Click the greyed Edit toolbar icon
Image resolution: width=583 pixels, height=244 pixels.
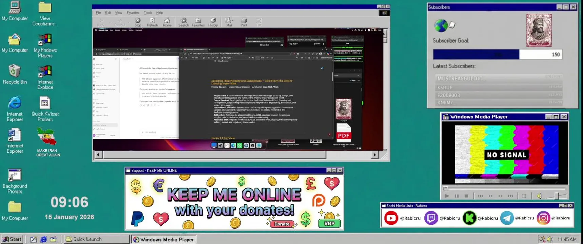pos(259,22)
